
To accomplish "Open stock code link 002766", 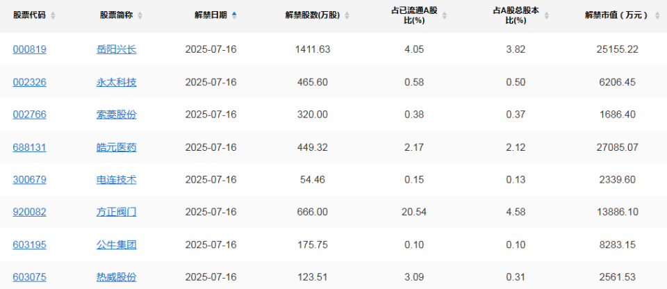I will 30,115.
